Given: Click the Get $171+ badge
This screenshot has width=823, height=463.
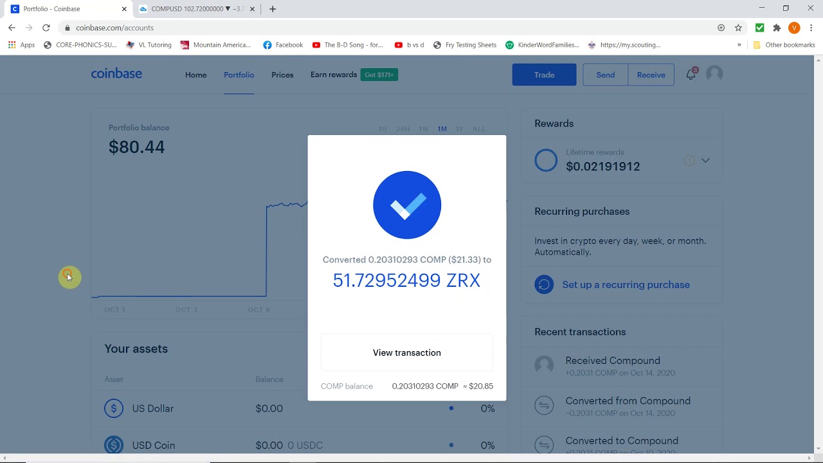Looking at the screenshot, I should point(379,75).
